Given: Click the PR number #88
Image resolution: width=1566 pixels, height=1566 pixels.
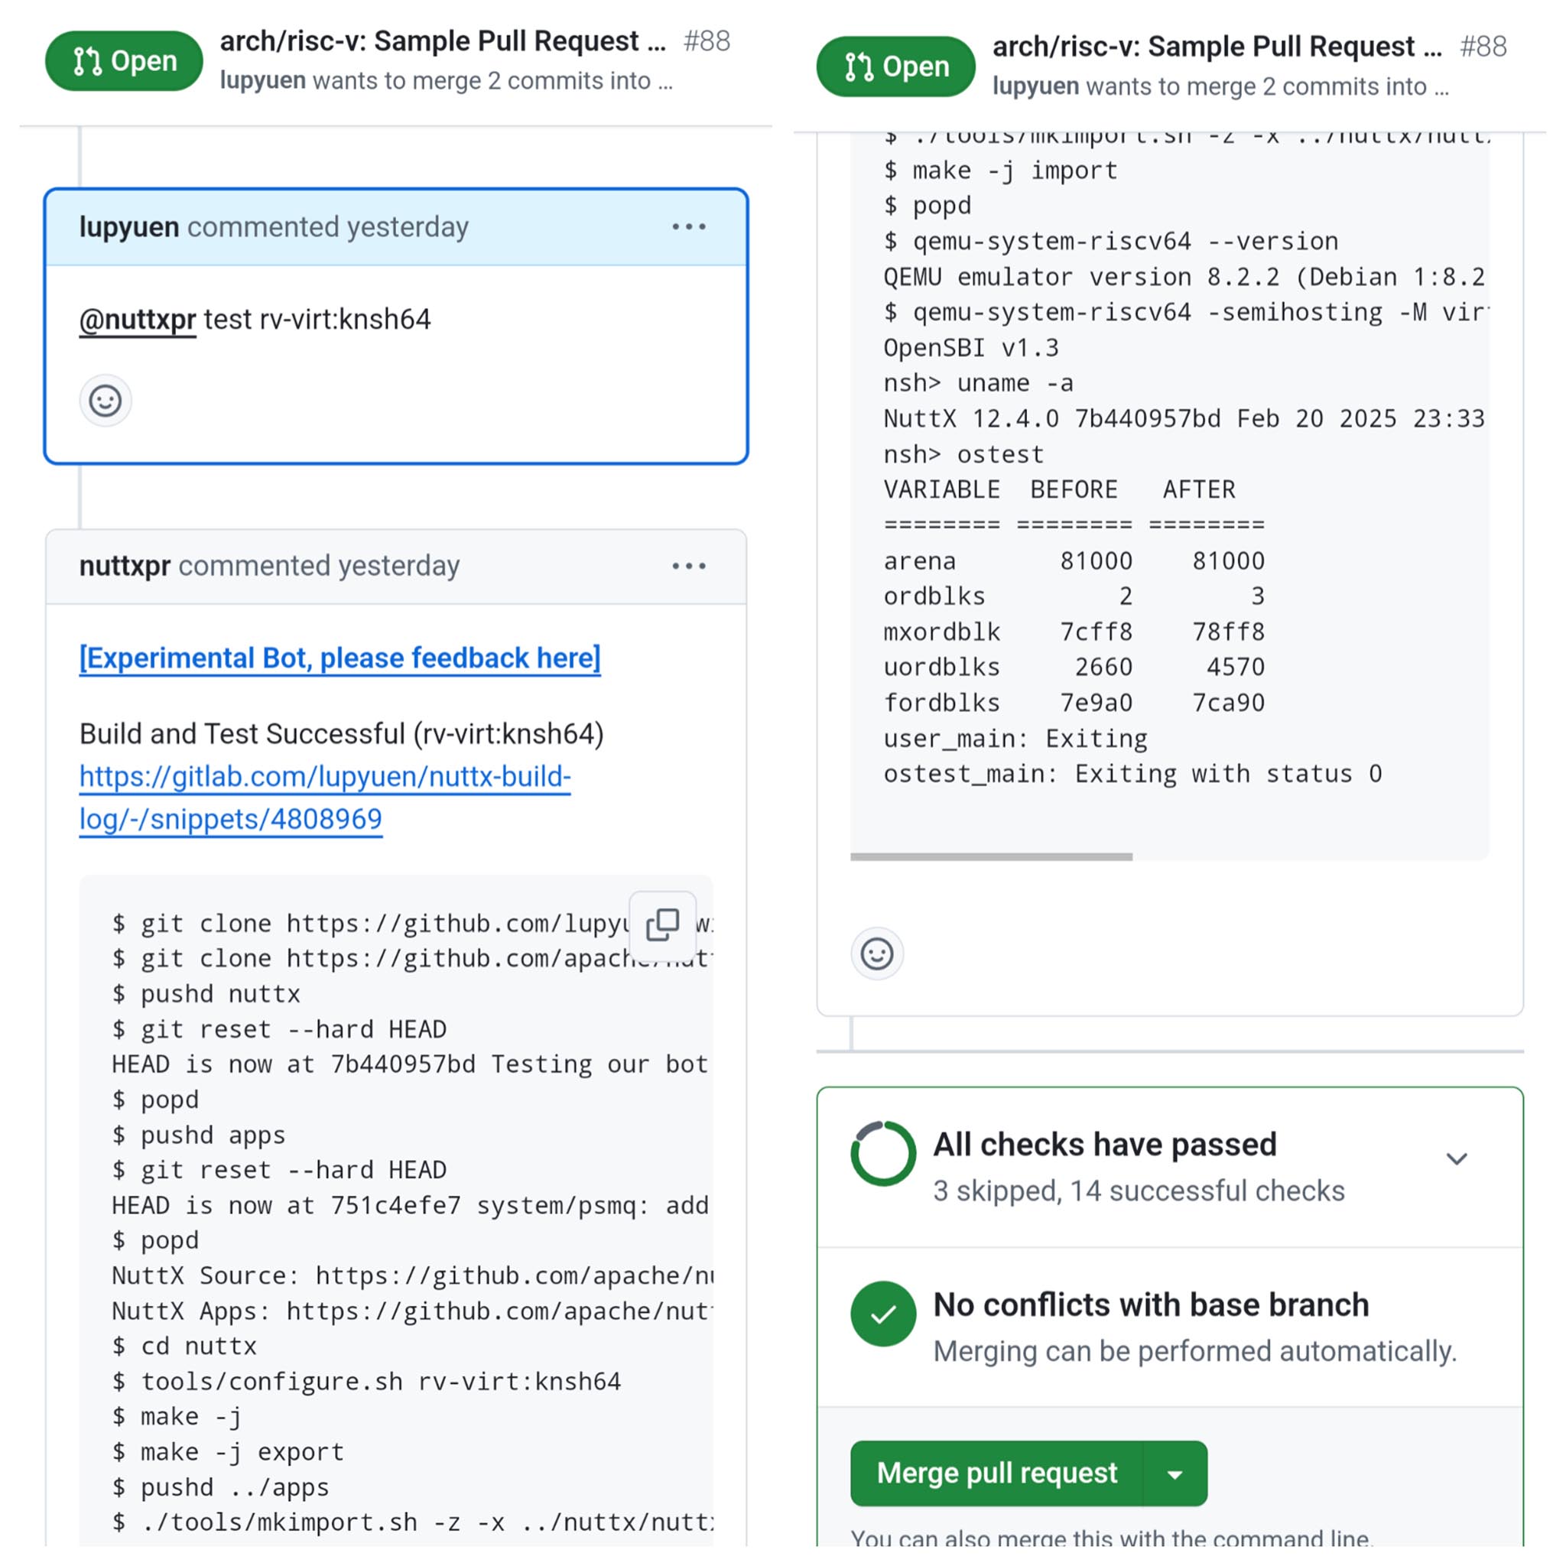Looking at the screenshot, I should click(707, 41).
